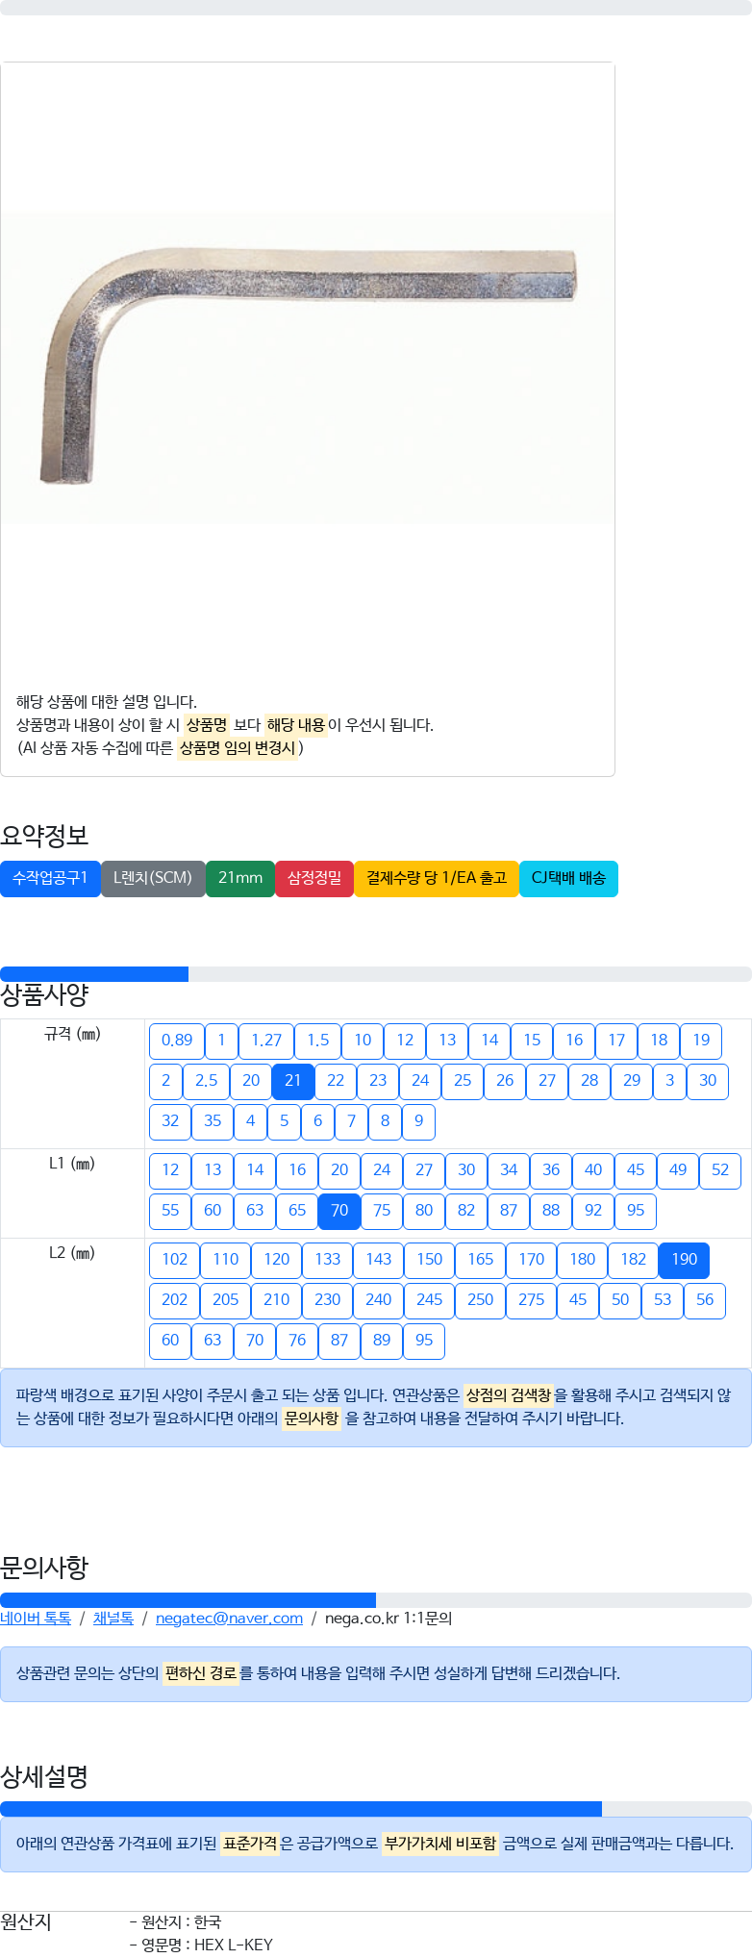Click the red 삼정정밀 brand tag

314,878
